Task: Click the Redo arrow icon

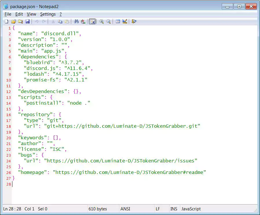Action: [x=44, y=21]
